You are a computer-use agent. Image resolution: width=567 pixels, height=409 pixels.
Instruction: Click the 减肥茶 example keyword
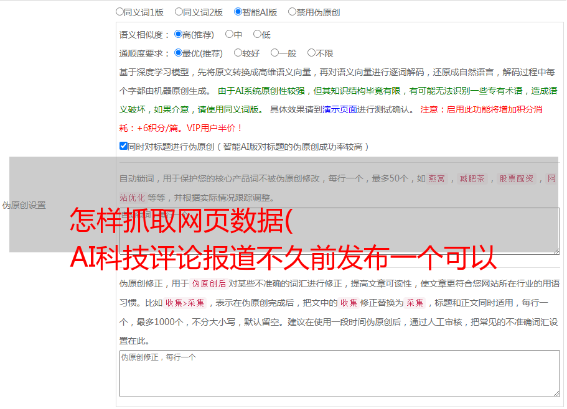472,178
